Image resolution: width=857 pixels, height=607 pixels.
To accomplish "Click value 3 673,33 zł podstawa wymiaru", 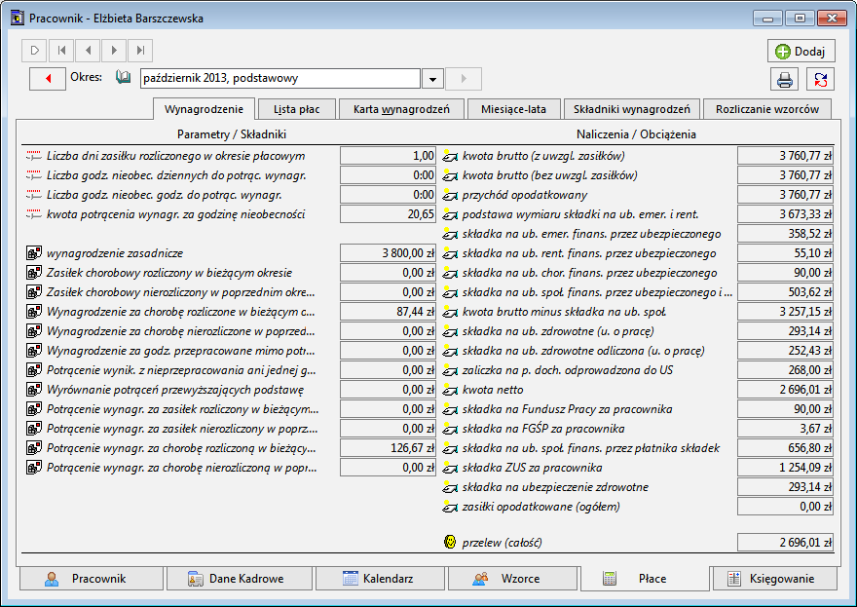I will (785, 214).
